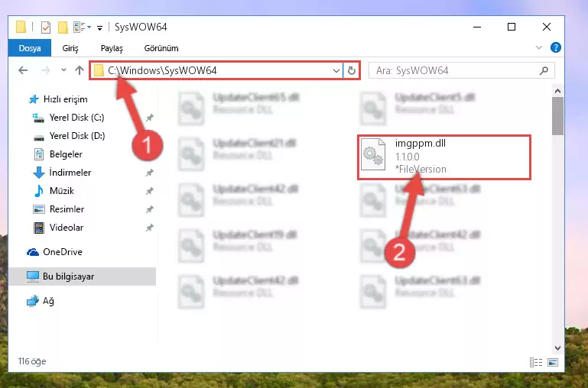Select OneDrive in navigation pane
Screen dimensions: 588x388
click(x=63, y=252)
